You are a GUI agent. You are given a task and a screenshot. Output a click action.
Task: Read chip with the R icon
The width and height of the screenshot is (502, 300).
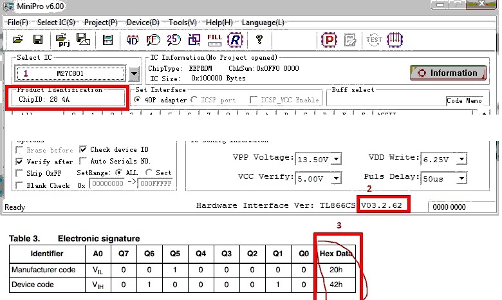[235, 40]
